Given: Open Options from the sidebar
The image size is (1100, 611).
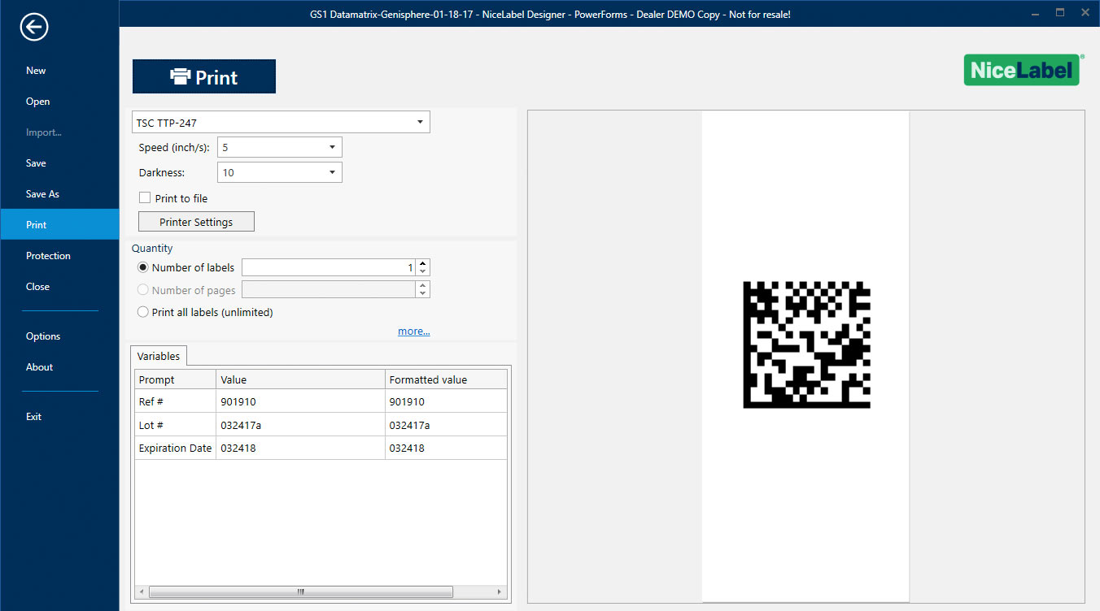Looking at the screenshot, I should [x=42, y=336].
